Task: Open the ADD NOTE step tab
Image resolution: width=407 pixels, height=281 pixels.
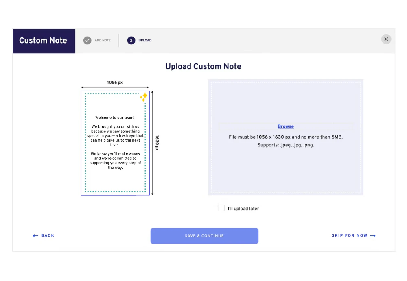Action: 103,41
